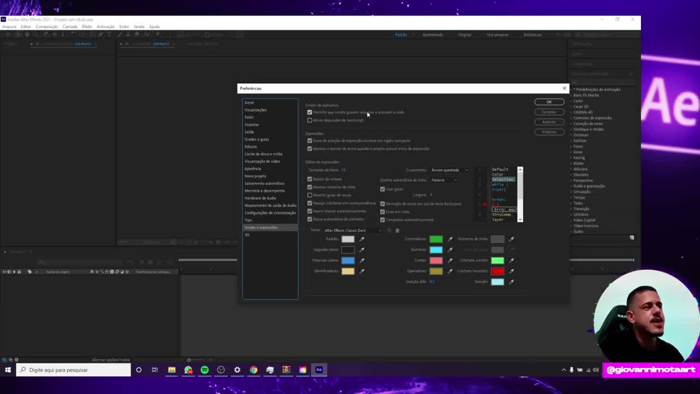Open the Composição menu in the menu bar
Screen dimensions: 700x394
click(46, 27)
